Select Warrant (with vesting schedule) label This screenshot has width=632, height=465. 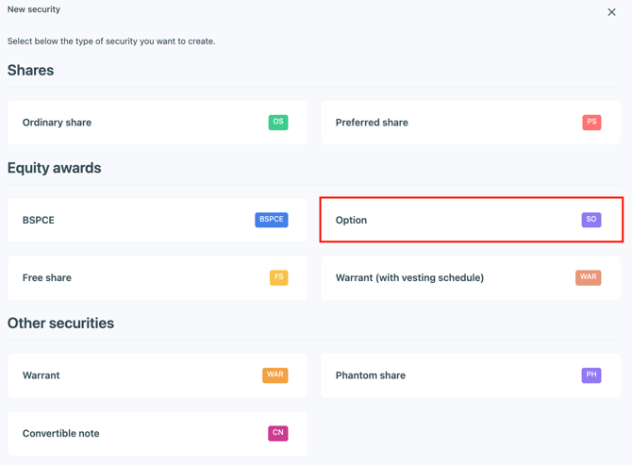(x=409, y=278)
